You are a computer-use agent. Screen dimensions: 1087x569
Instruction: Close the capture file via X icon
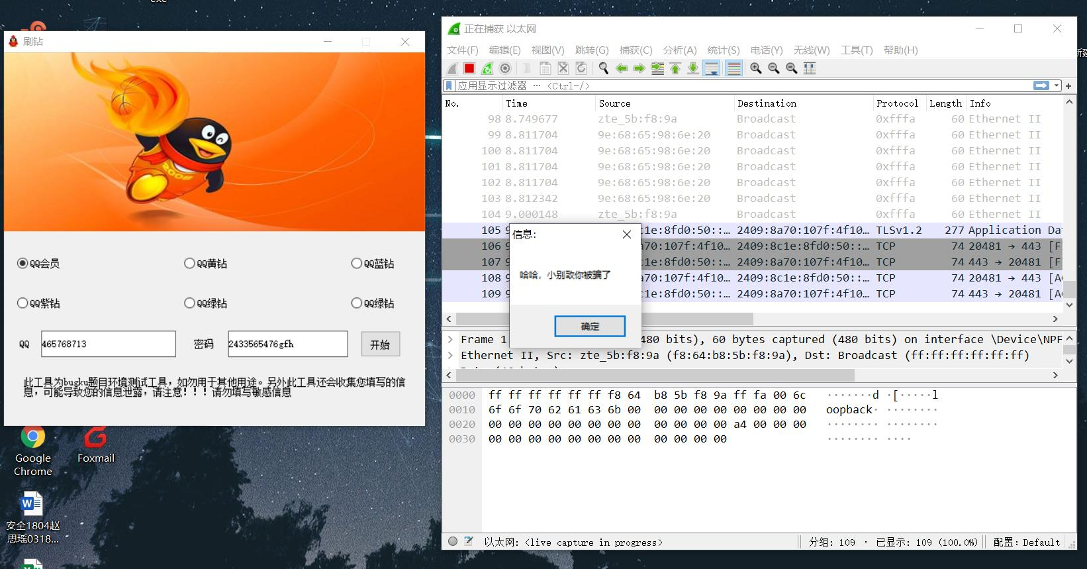pos(563,68)
